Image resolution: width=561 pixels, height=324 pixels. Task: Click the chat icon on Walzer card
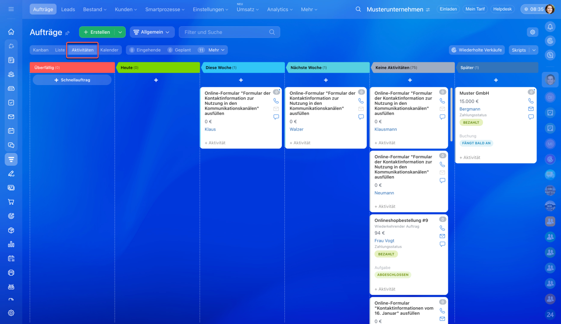tap(361, 117)
